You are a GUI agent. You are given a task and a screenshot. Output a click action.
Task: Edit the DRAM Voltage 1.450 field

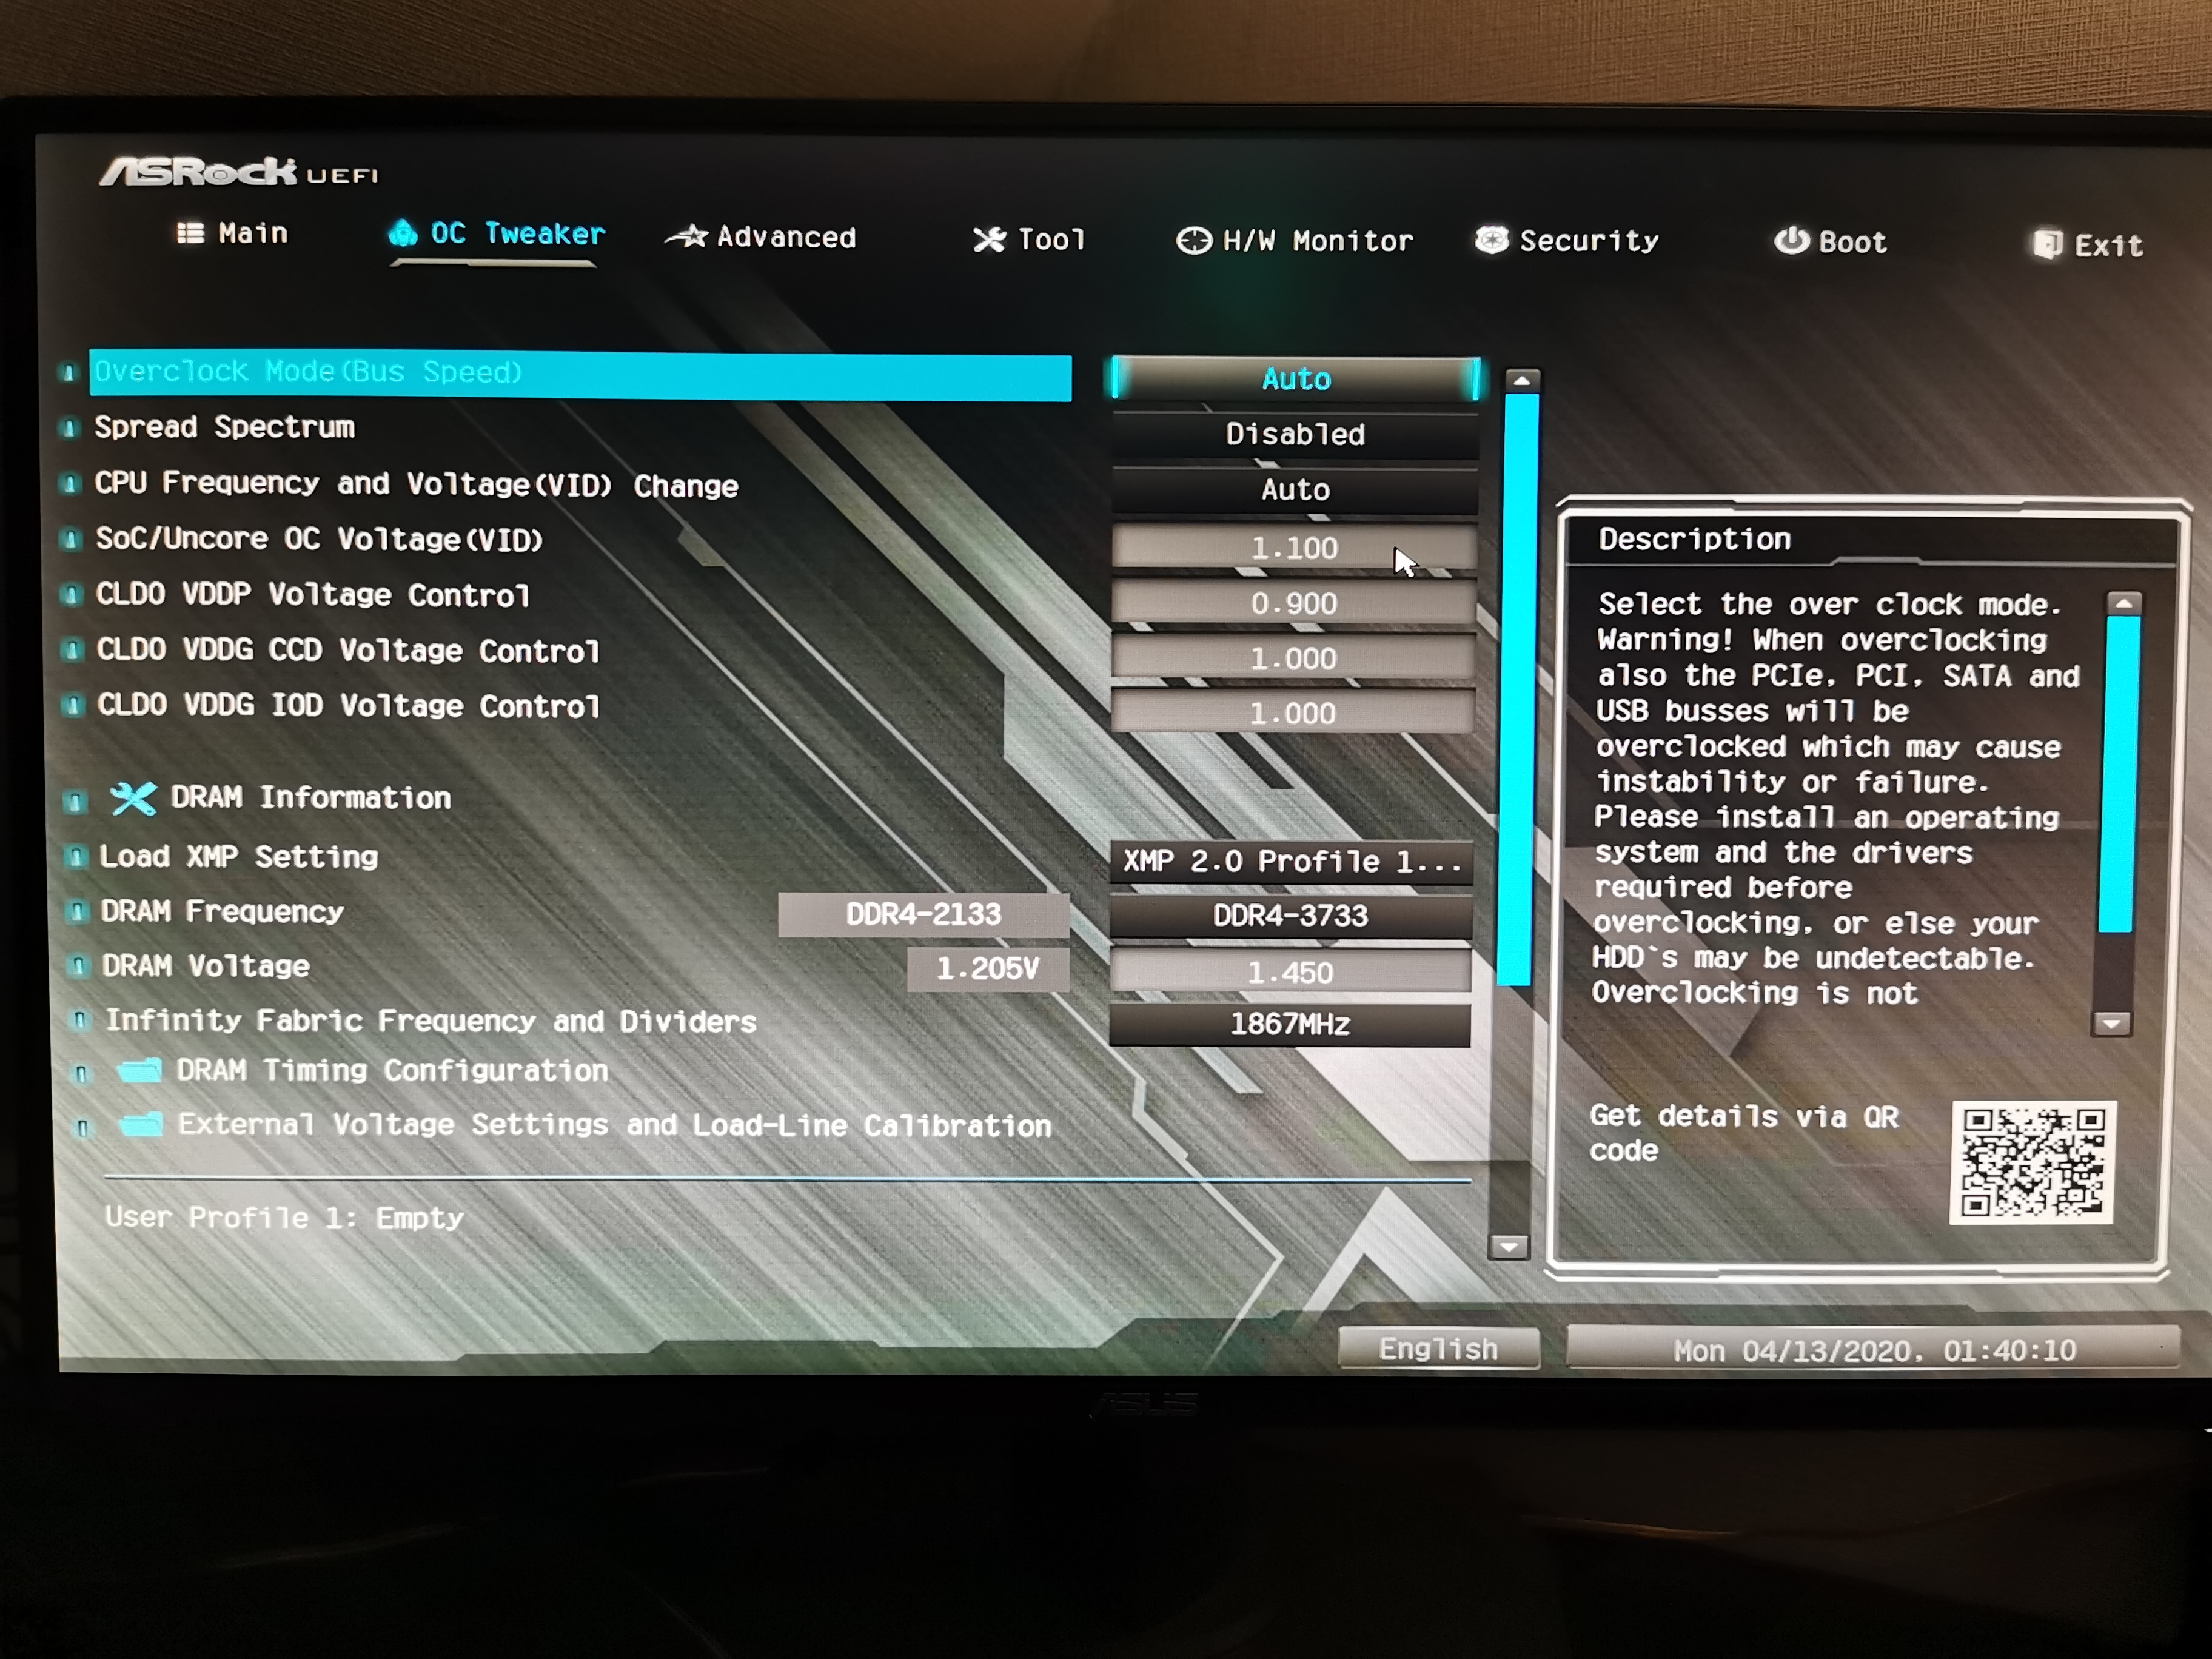1290,972
